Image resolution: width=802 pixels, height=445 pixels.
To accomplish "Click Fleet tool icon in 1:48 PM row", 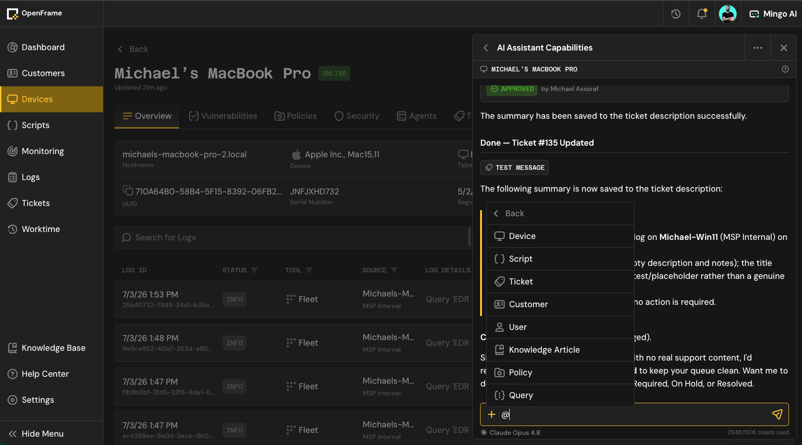I will (x=291, y=343).
